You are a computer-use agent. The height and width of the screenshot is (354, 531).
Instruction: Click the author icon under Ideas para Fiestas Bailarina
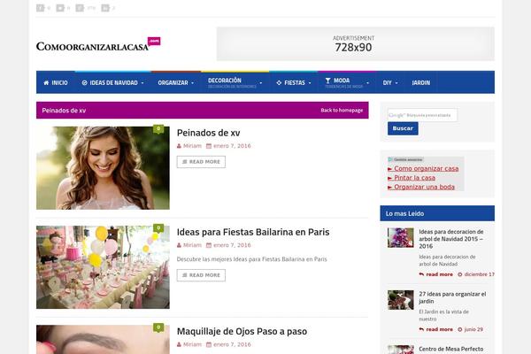coord(179,245)
